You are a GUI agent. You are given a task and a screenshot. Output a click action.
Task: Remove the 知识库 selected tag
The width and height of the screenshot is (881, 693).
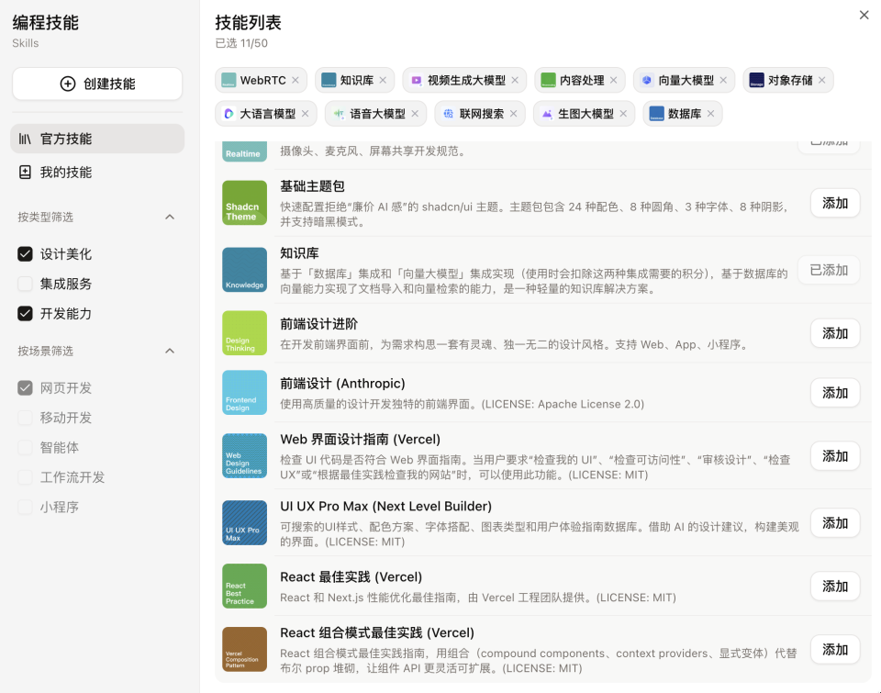[x=383, y=81]
